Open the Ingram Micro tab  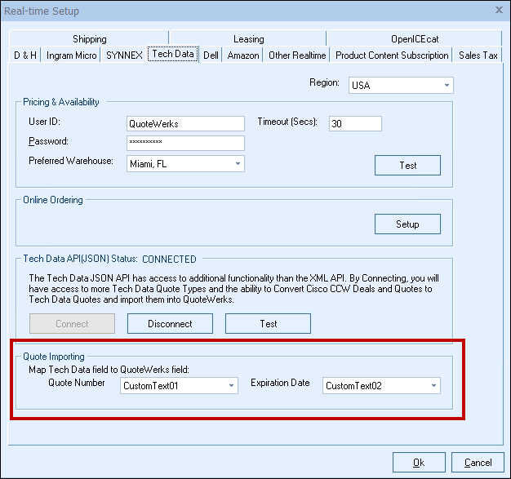point(71,55)
